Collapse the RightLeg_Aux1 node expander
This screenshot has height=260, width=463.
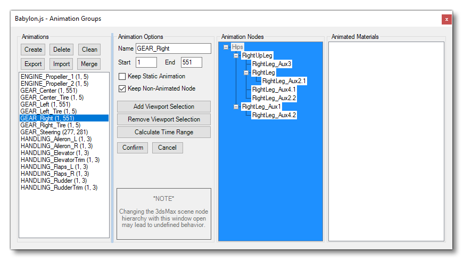coord(236,107)
